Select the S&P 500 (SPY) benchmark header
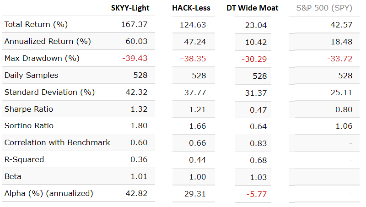 click(324, 8)
